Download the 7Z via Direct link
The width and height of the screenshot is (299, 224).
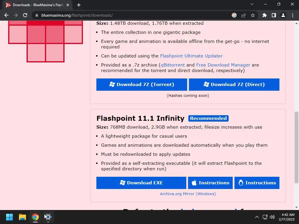(x=234, y=85)
